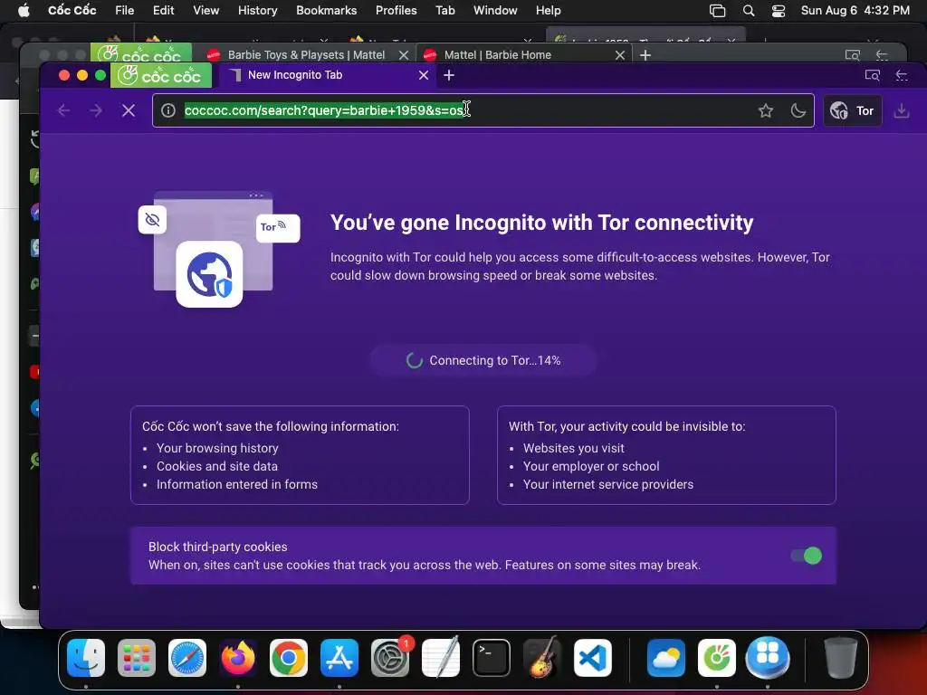The height and width of the screenshot is (695, 927).
Task: Add new tab in the back window
Action: (x=645, y=55)
